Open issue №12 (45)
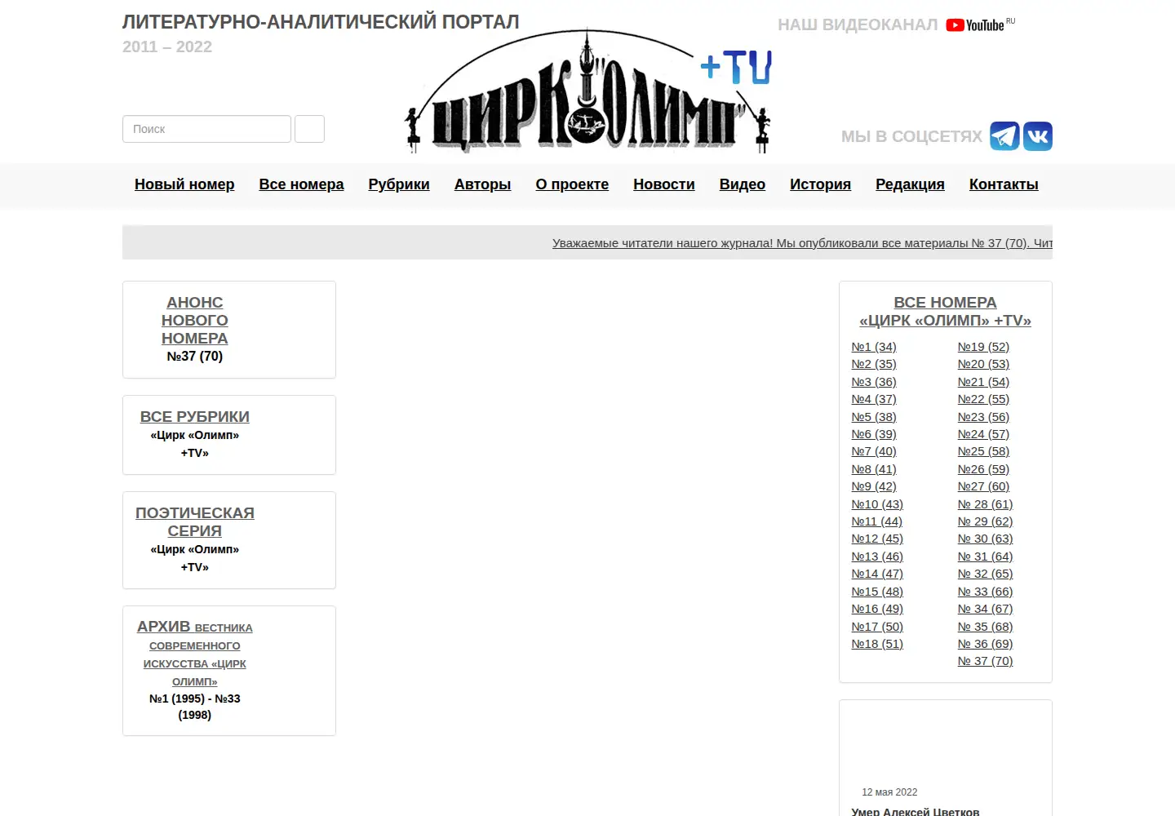Screen dimensions: 1175x816 pyautogui.click(x=877, y=539)
